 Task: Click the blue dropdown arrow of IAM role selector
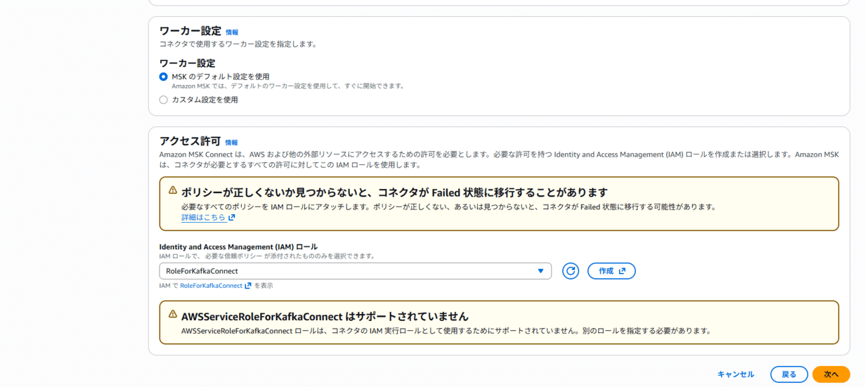coord(540,271)
